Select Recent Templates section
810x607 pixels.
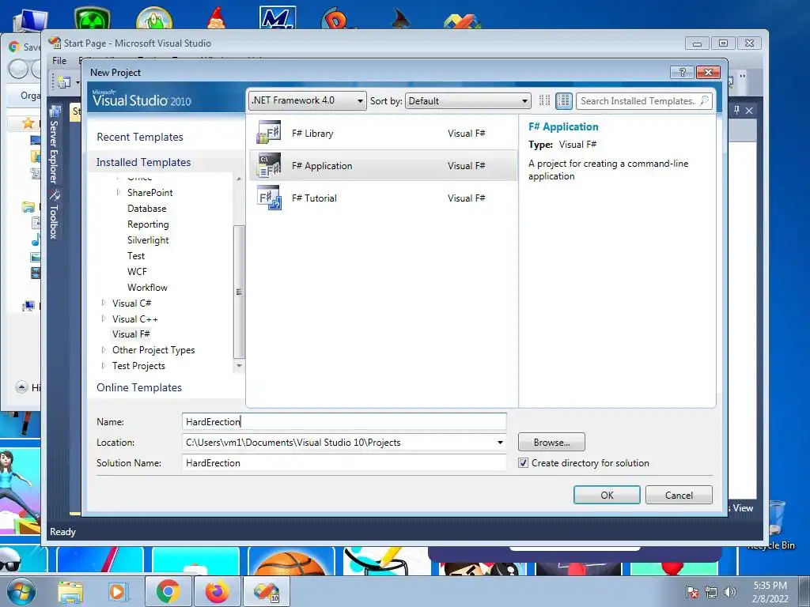[x=140, y=137]
